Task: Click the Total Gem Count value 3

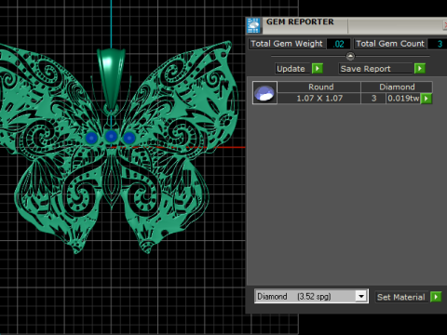Action: point(437,44)
